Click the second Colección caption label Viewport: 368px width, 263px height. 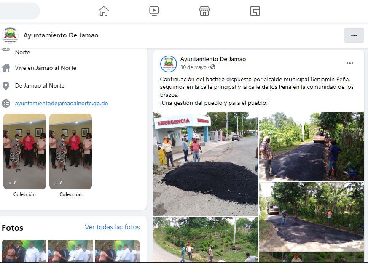pyautogui.click(x=71, y=194)
